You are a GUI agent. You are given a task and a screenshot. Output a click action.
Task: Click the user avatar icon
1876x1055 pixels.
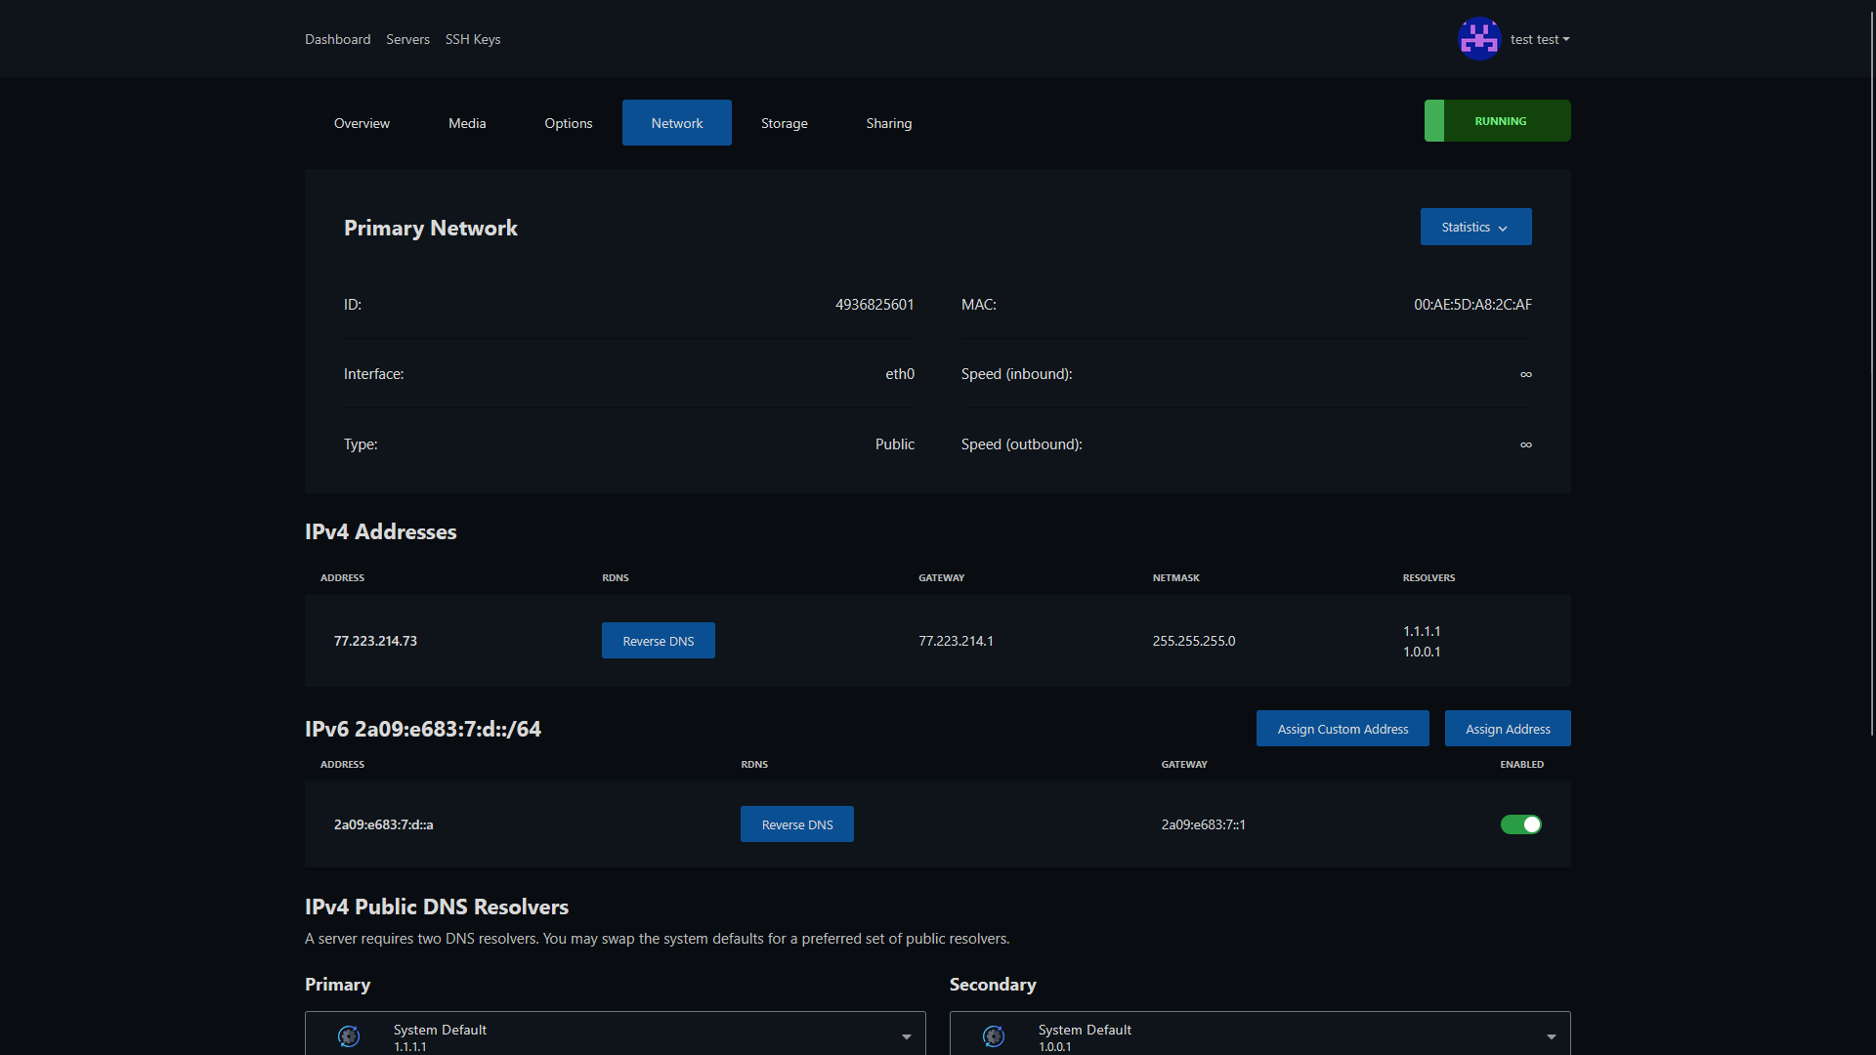click(x=1479, y=39)
